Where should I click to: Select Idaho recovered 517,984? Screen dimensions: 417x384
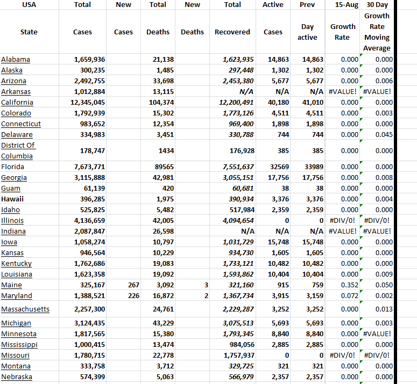pyautogui.click(x=232, y=210)
